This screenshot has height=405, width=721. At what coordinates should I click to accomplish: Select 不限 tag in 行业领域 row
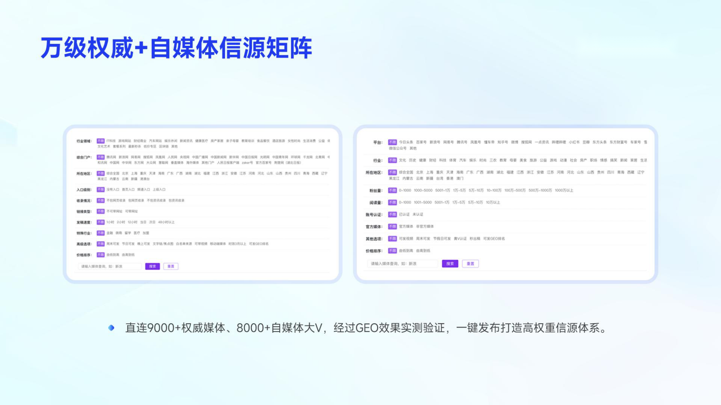click(101, 141)
